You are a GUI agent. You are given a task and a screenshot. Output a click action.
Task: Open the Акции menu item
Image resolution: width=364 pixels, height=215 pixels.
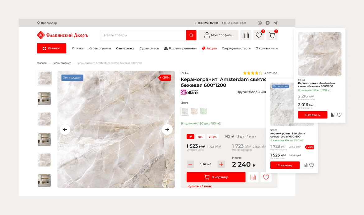coord(209,48)
